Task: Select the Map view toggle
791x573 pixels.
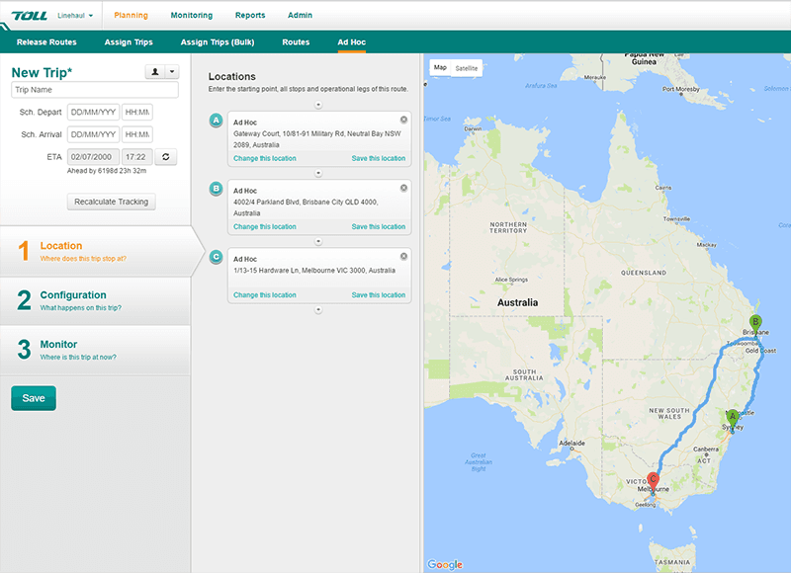Action: pyautogui.click(x=440, y=68)
